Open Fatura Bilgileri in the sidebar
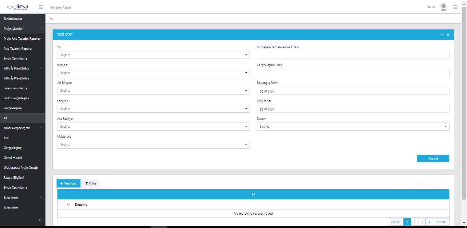This screenshot has width=467, height=228. click(14, 178)
